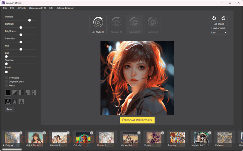Click the Intensity slider handle

pyautogui.click(x=29, y=20)
